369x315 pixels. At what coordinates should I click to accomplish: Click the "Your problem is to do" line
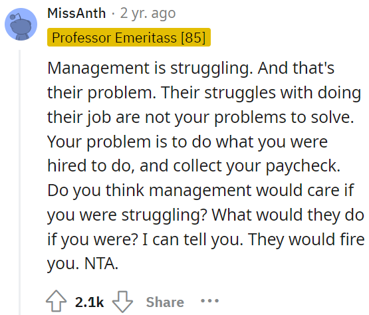[x=187, y=142]
